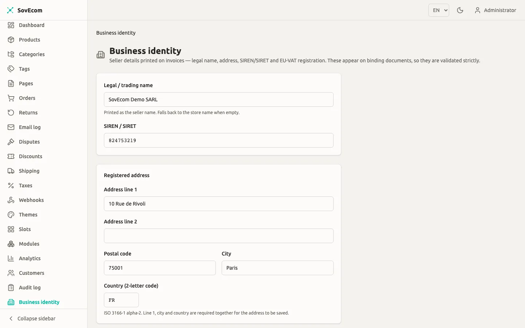Click the Administrator account label
The image size is (525, 328).
(x=500, y=10)
